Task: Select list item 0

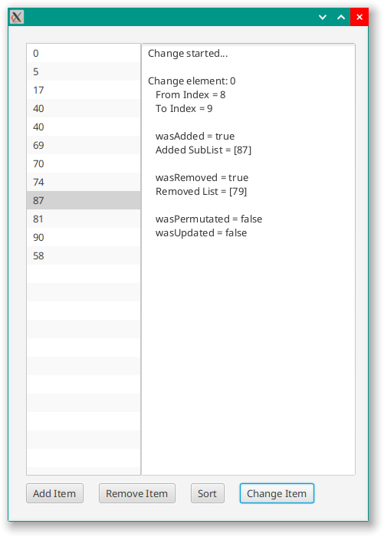Action: [84, 53]
